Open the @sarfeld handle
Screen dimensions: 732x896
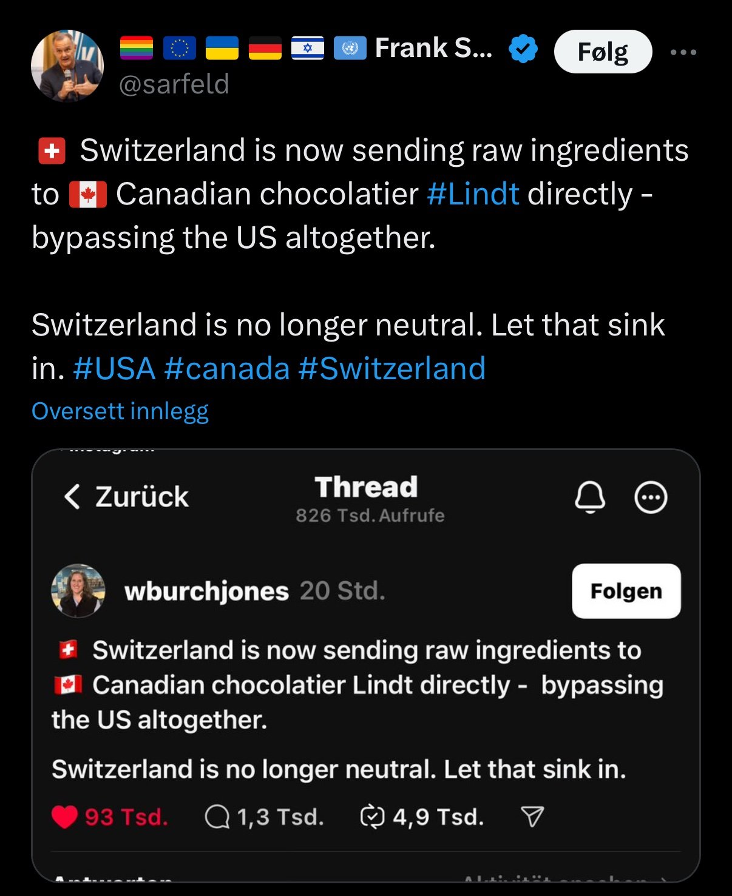tap(174, 84)
